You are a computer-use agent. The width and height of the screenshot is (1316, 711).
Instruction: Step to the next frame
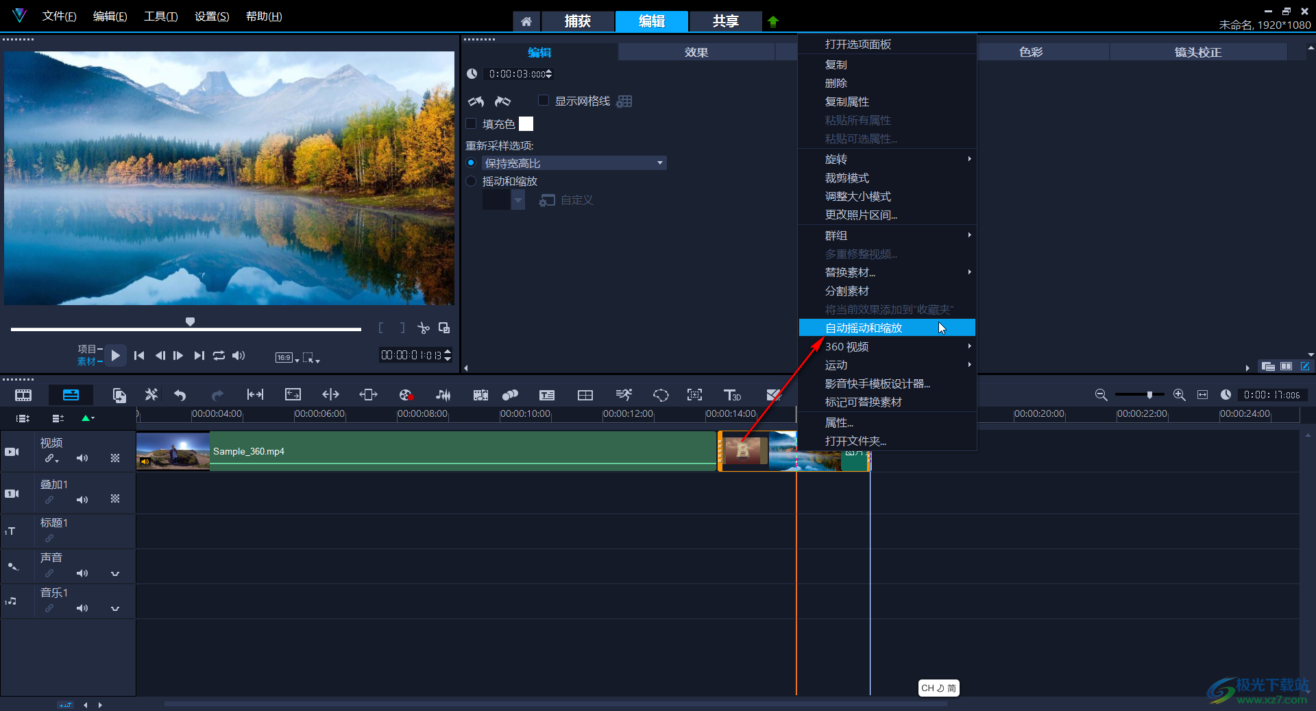[178, 355]
